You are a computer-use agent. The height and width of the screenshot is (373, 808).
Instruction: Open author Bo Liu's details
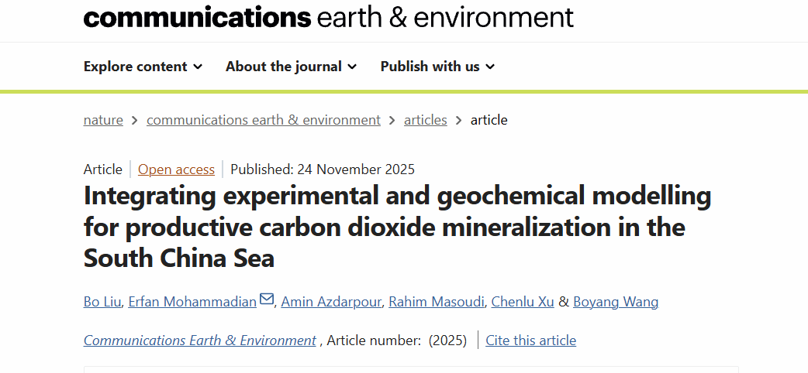pyautogui.click(x=100, y=302)
